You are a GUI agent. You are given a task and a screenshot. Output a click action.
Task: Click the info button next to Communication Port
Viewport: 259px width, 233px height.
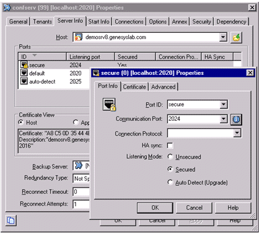(x=236, y=120)
